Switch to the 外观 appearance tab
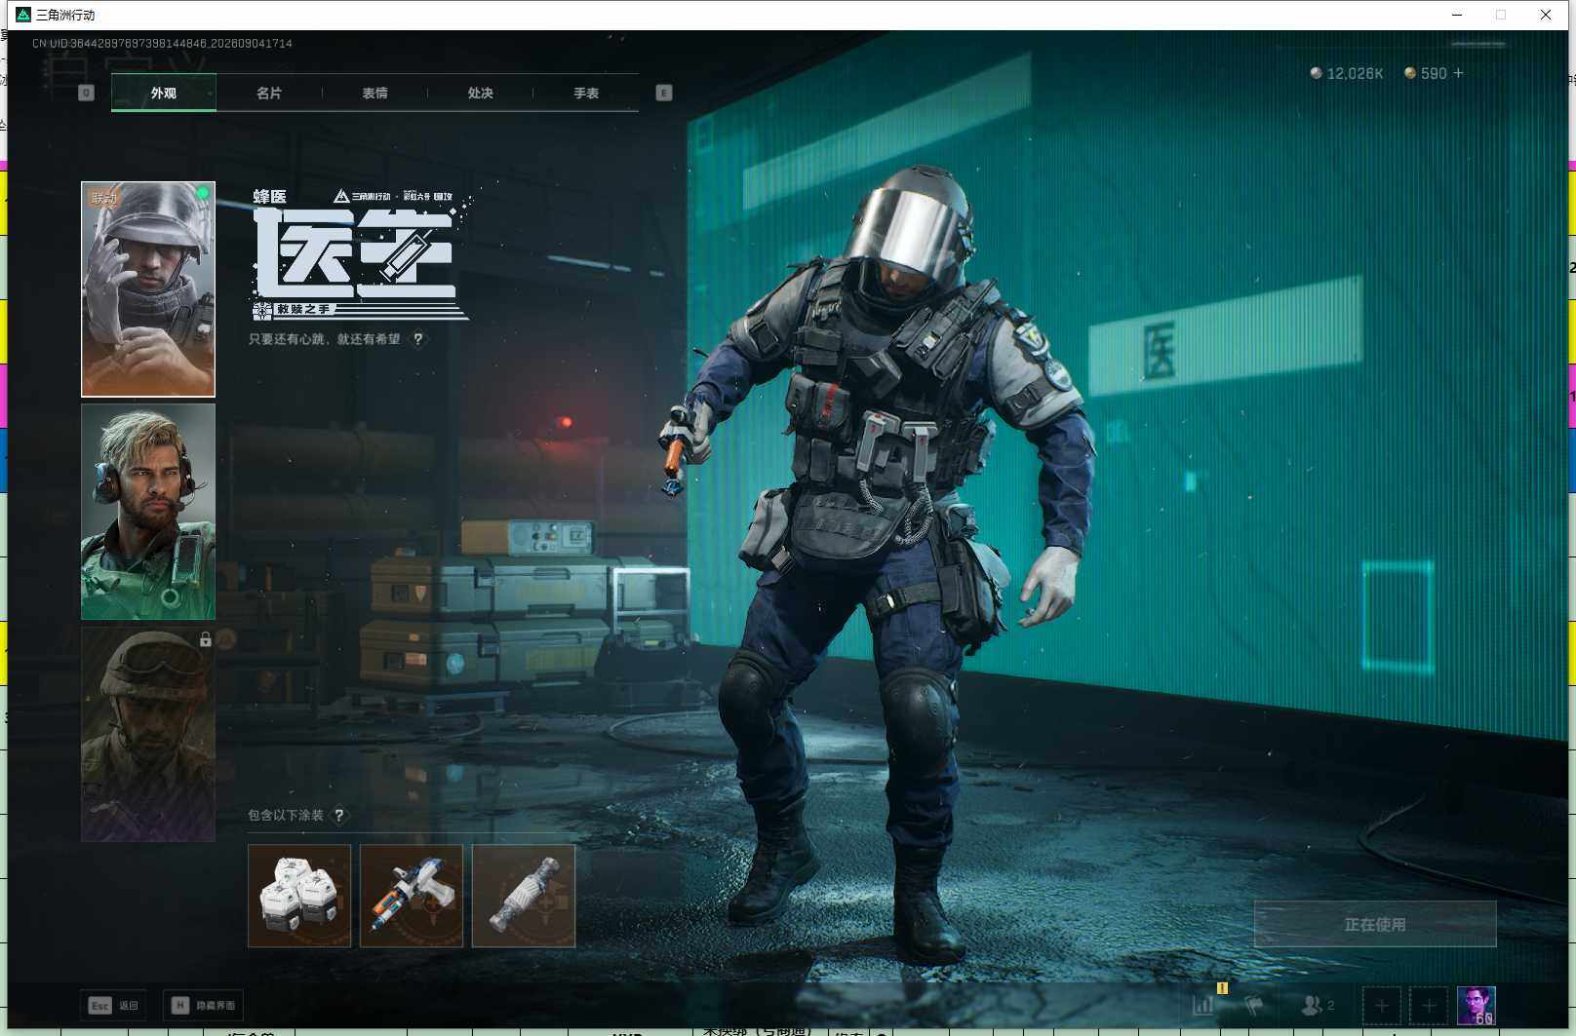 click(x=164, y=93)
